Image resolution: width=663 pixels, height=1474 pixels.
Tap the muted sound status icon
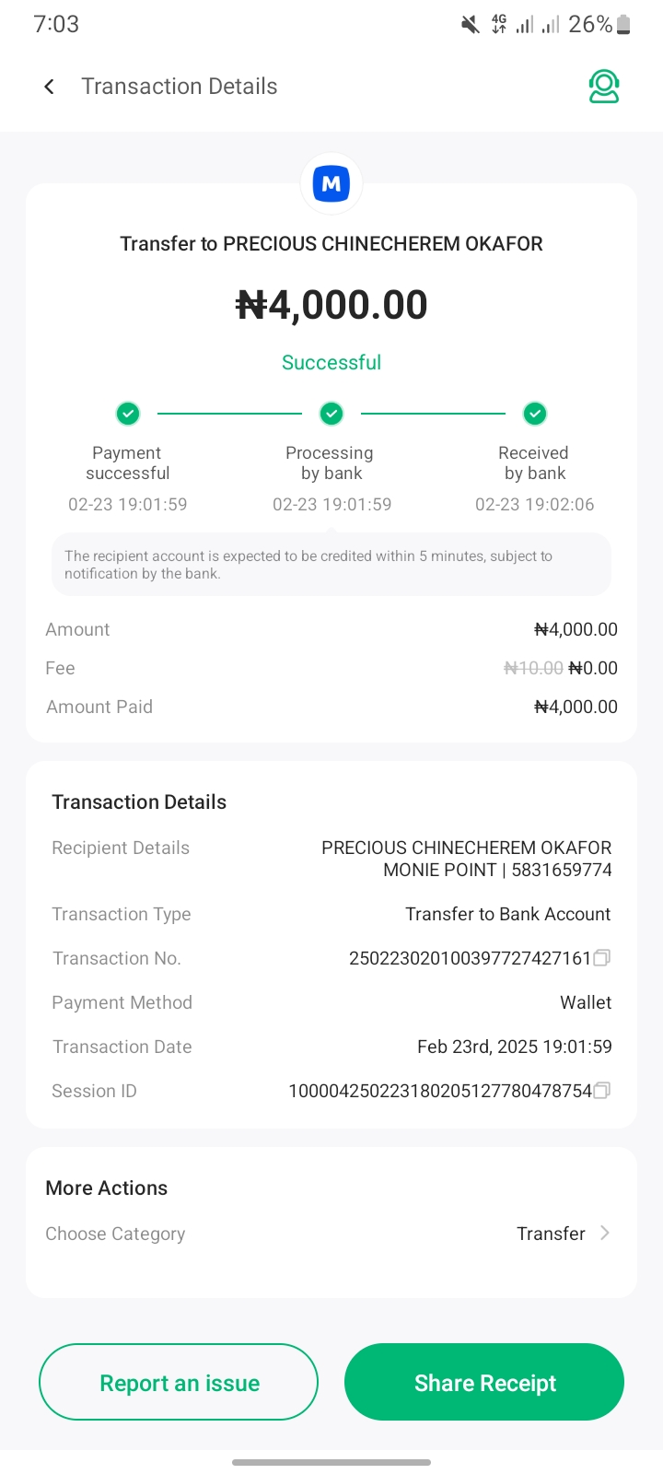[470, 25]
